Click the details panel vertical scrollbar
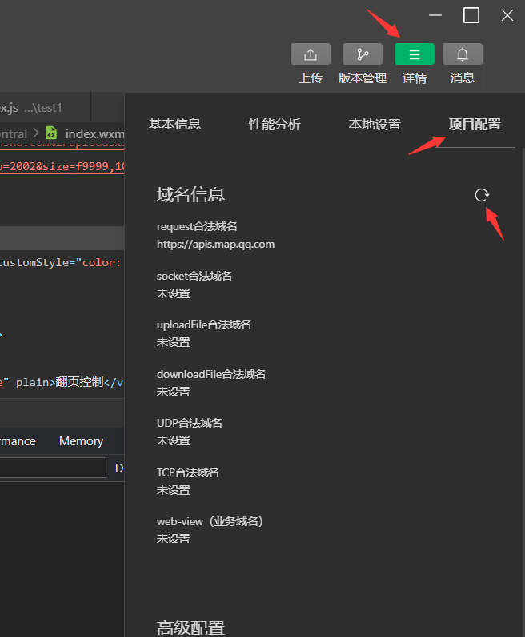Viewport: 525px width, 637px height. point(523,392)
